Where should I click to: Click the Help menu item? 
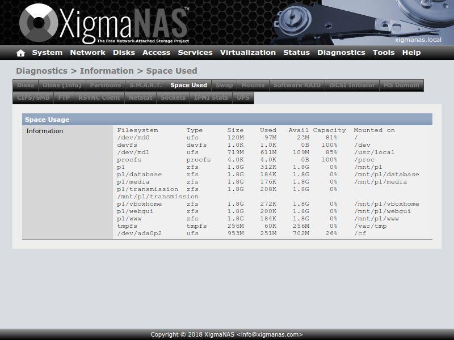411,53
